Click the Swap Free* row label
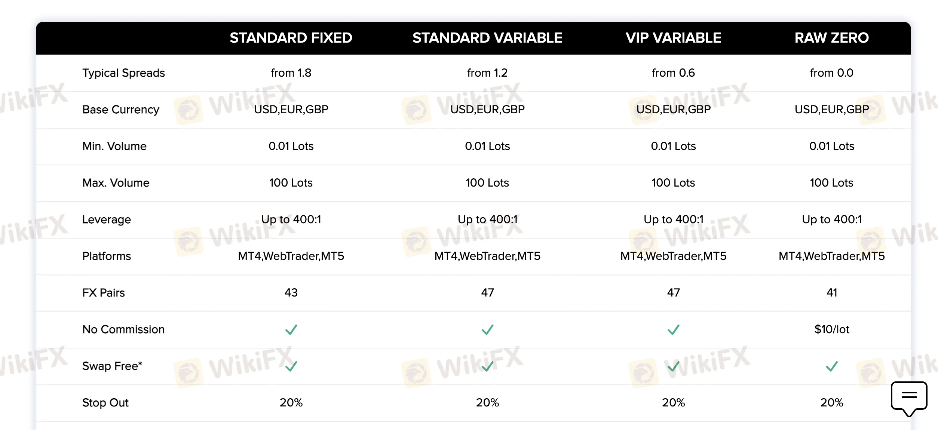This screenshot has height=430, width=938. pos(112,366)
